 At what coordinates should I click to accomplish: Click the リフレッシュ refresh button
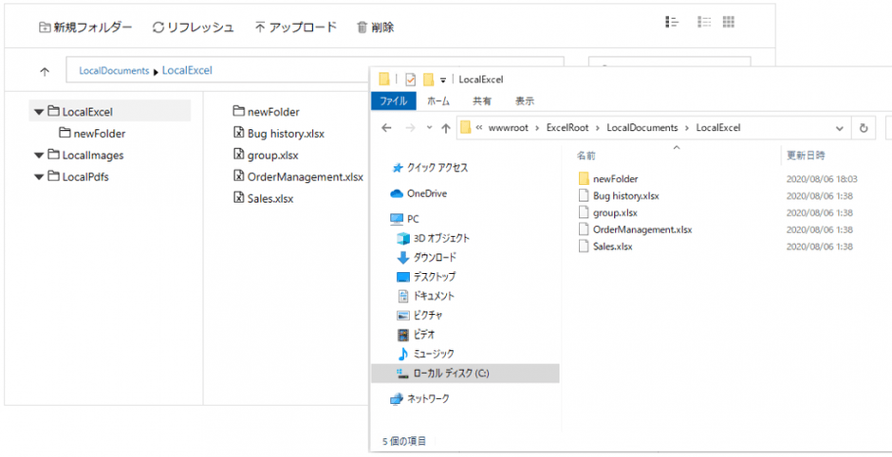pyautogui.click(x=193, y=27)
